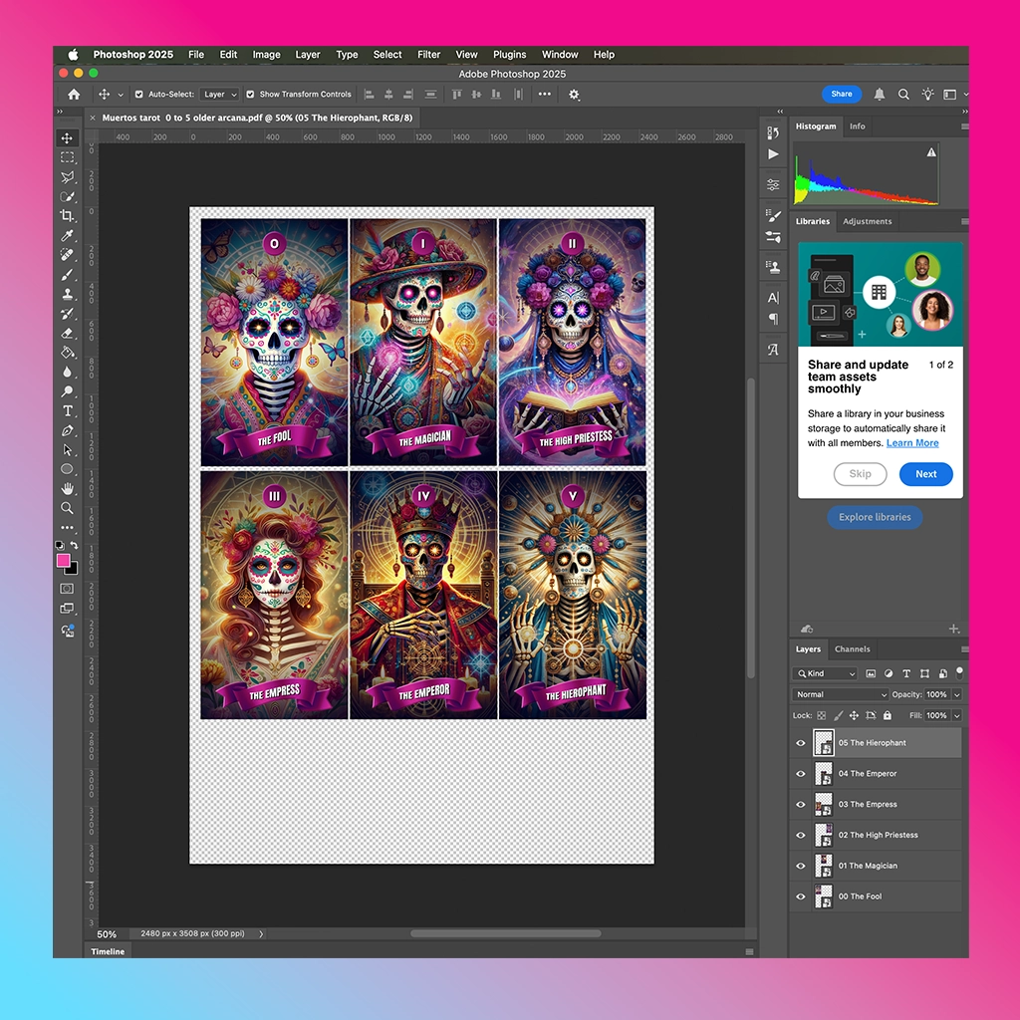Disable Show Transform Controls checkbox
The height and width of the screenshot is (1020, 1020).
[250, 95]
